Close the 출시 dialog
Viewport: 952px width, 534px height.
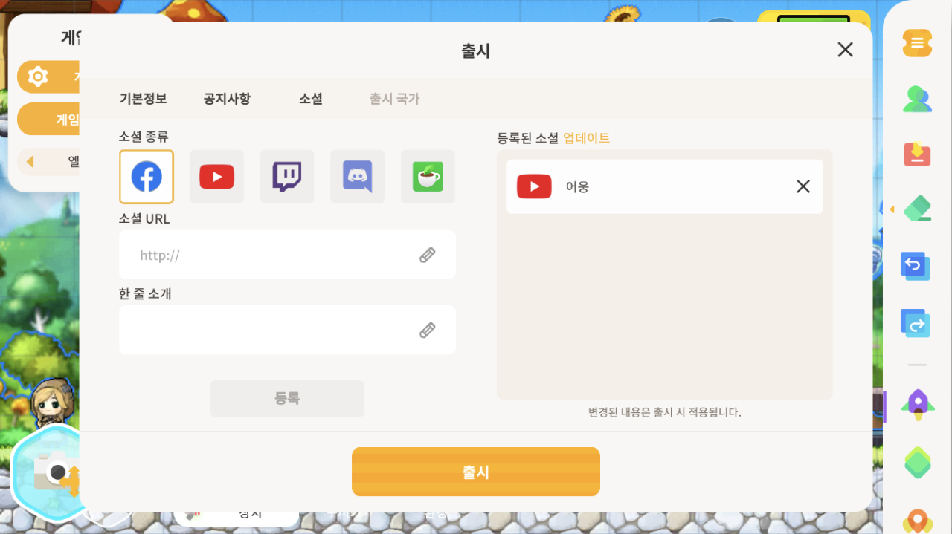[x=845, y=50]
